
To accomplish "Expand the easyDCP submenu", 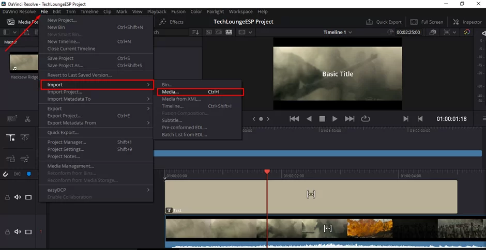I will click(x=96, y=190).
